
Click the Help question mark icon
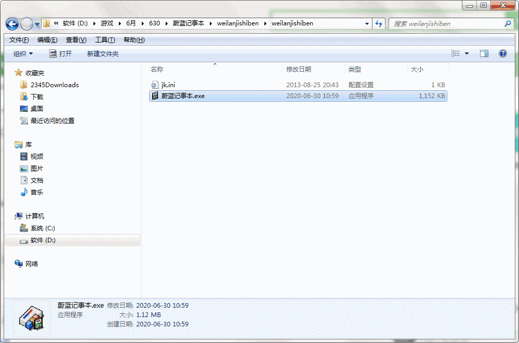(x=502, y=53)
